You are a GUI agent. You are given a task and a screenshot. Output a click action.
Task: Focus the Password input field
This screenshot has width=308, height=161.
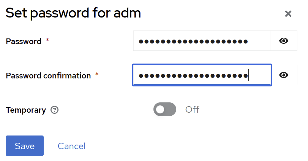[201, 41]
